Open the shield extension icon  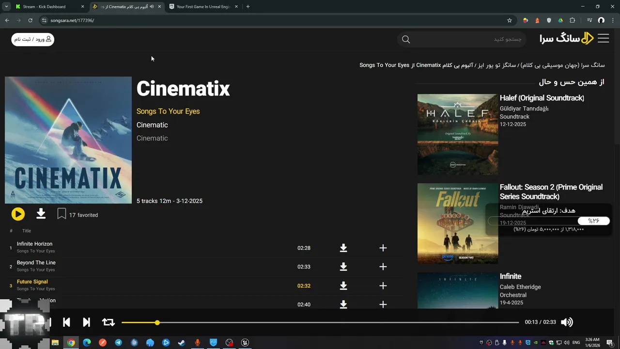(549, 20)
